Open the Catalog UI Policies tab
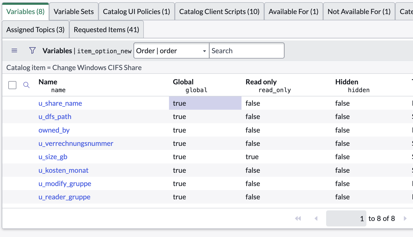The width and height of the screenshot is (413, 237). click(x=136, y=11)
